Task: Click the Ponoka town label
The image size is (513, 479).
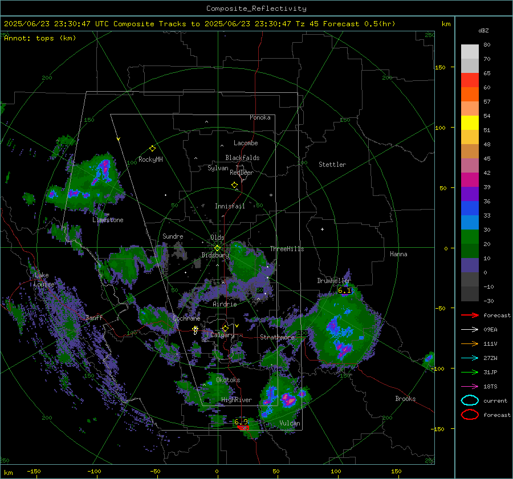Action: click(x=260, y=117)
